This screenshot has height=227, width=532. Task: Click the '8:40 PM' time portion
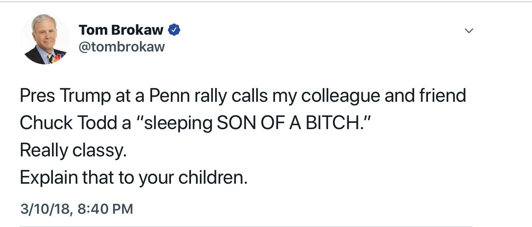click(x=105, y=209)
